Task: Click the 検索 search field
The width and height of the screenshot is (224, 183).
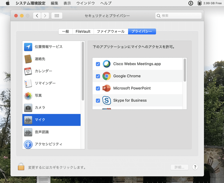Action: coord(178,16)
